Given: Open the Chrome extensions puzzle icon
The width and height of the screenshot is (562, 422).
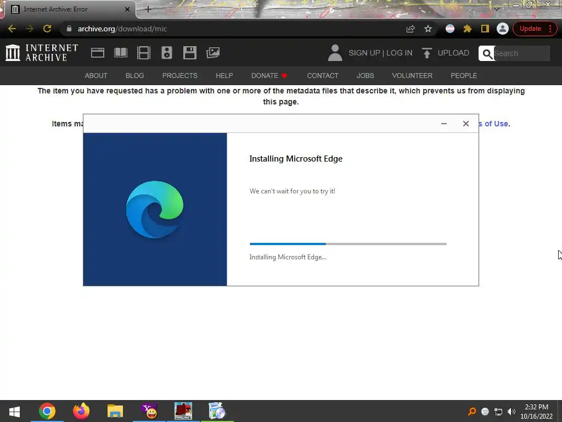Looking at the screenshot, I should [x=468, y=29].
